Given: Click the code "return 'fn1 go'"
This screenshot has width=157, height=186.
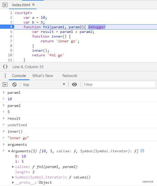Looking at the screenshot, I should [48, 55].
